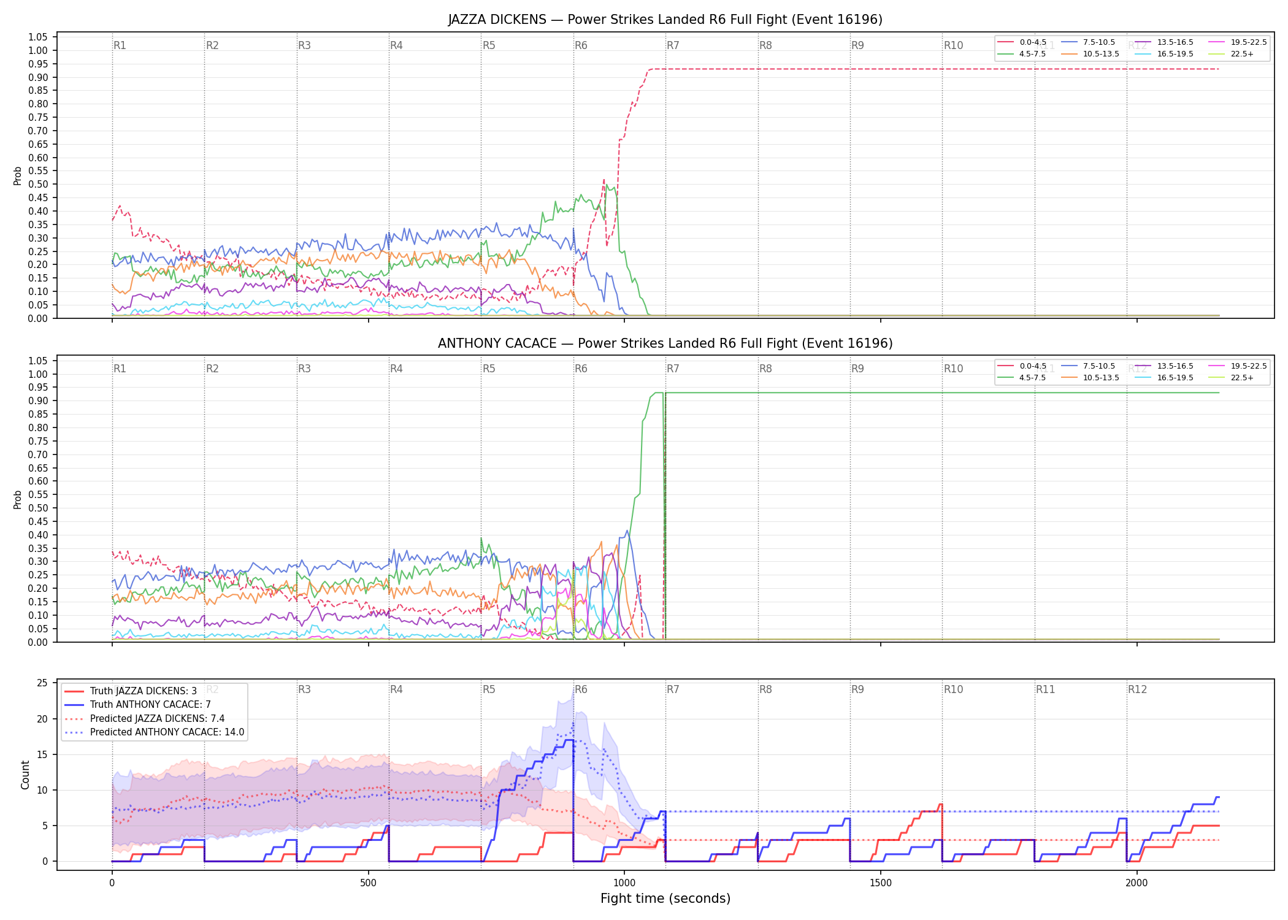Screen dimensions: 1288x920
Task: Click the ANTHONY CACACE chart title
Action: click(665, 343)
